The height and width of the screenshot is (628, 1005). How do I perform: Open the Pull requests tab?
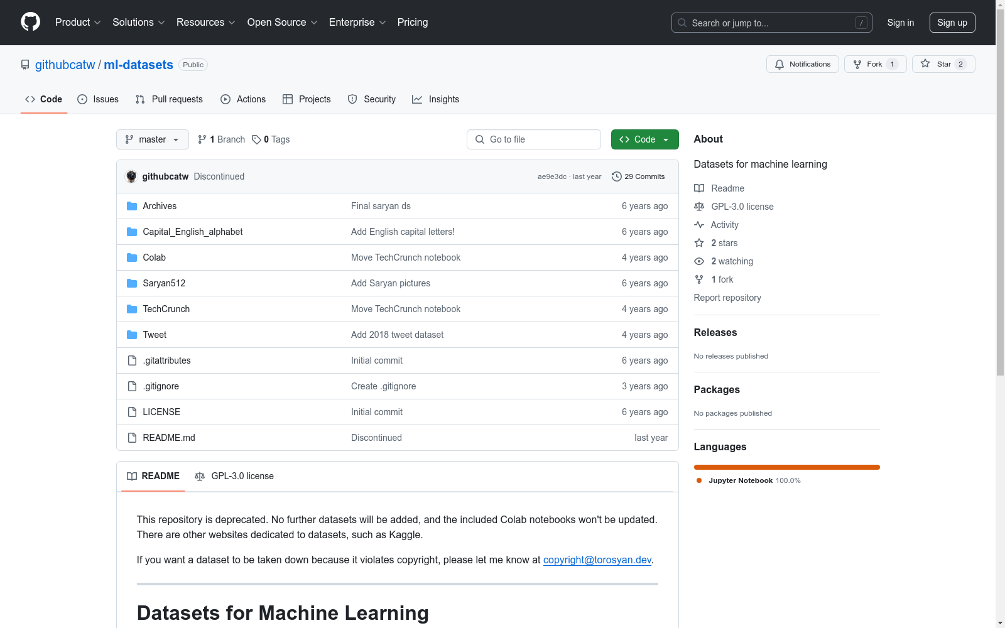(169, 99)
